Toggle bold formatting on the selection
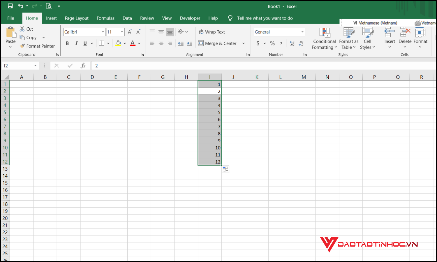This screenshot has height=262, width=437. pos(67,43)
